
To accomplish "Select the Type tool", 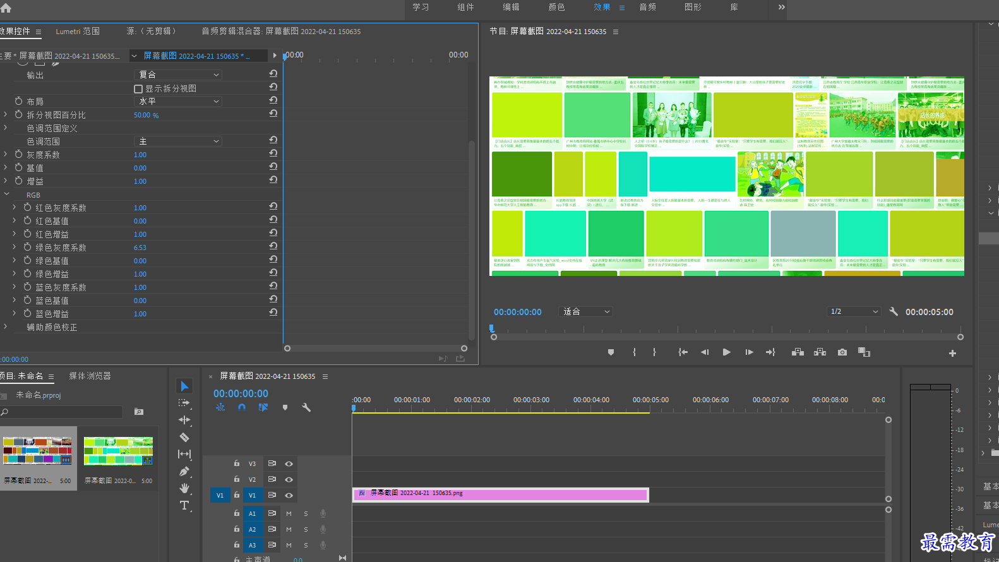I will 184,505.
